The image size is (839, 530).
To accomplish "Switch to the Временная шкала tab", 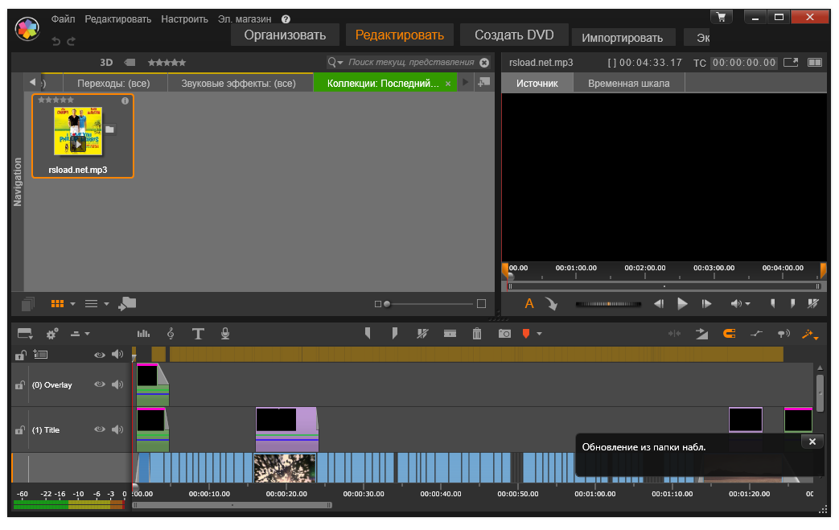I will 627,83.
